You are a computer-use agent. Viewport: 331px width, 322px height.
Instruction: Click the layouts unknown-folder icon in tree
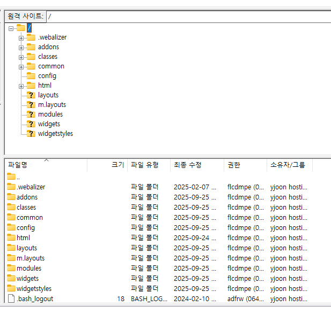[x=31, y=95]
